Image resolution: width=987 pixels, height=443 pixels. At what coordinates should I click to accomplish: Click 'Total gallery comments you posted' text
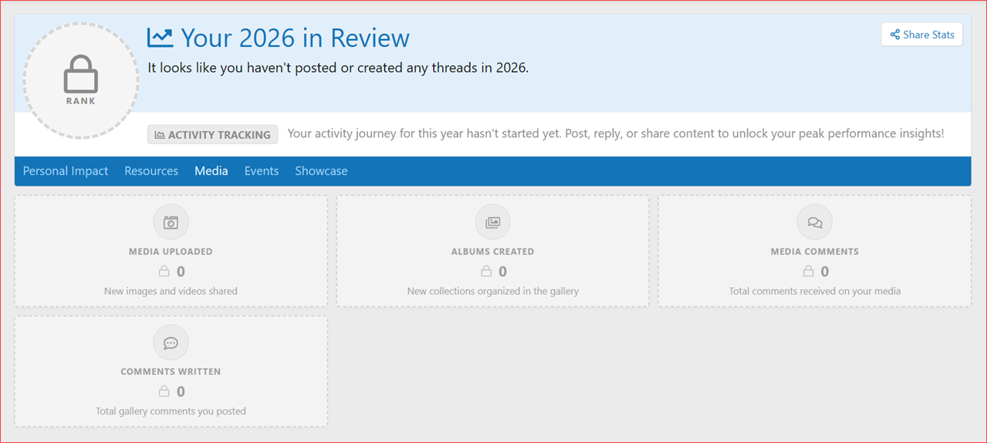coord(171,411)
